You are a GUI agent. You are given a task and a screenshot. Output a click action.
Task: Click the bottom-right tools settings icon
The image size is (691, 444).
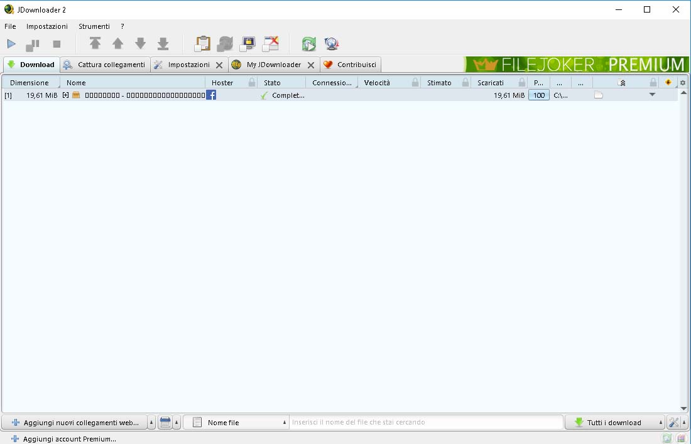click(673, 423)
